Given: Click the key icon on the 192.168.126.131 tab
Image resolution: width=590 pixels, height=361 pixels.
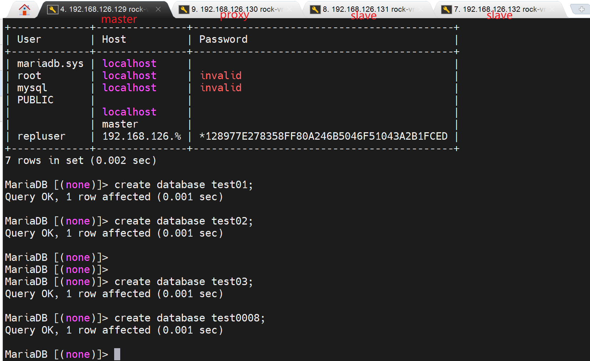Looking at the screenshot, I should click(x=315, y=10).
